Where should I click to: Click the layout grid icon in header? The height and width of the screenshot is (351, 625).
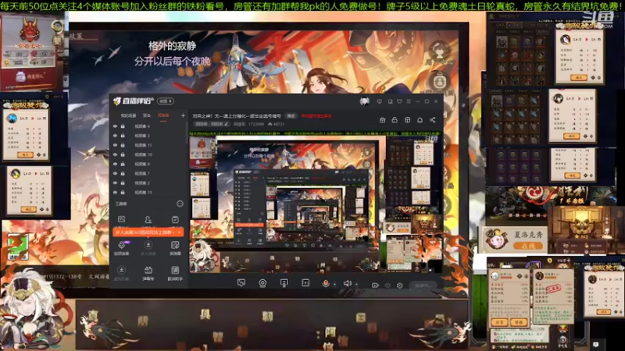pyautogui.click(x=407, y=120)
